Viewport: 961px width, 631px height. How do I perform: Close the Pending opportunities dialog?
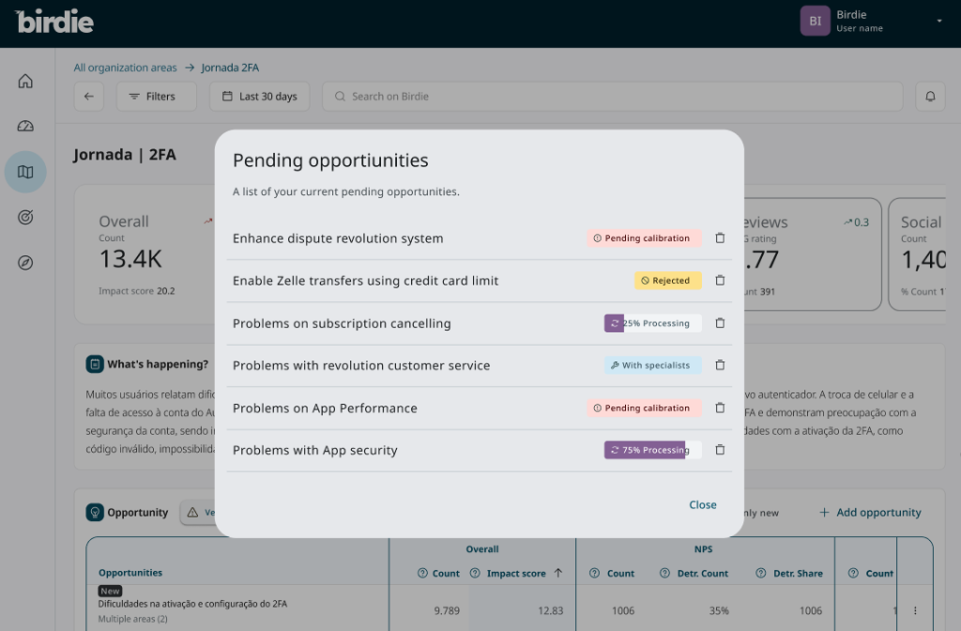click(x=702, y=504)
